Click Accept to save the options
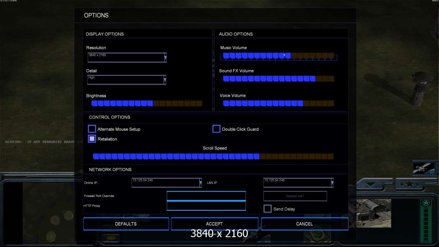The image size is (439, 247). coord(214,224)
